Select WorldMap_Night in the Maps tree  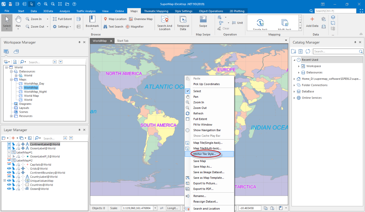point(35,92)
